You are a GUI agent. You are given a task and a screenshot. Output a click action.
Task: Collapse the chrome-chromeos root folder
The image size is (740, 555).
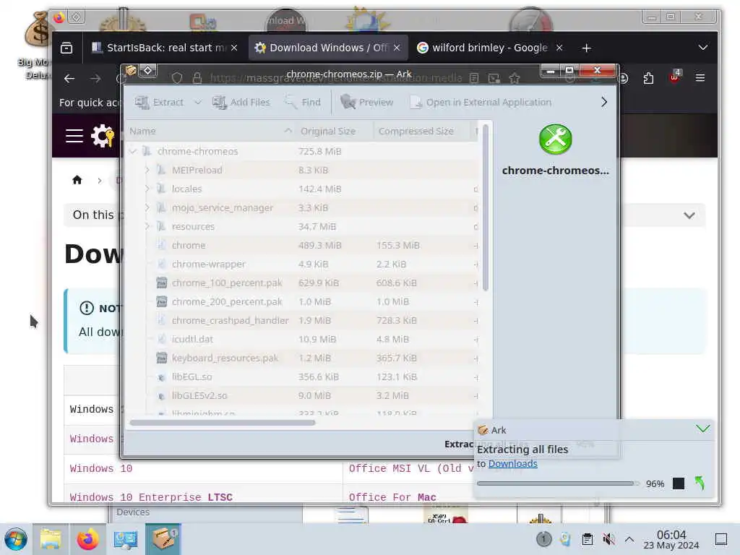click(x=133, y=152)
